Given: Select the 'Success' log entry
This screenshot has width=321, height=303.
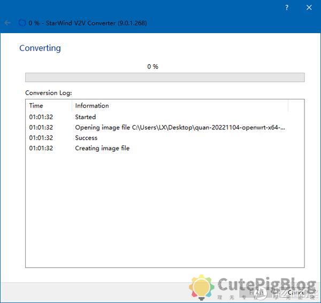Looking at the screenshot, I should coord(165,138).
